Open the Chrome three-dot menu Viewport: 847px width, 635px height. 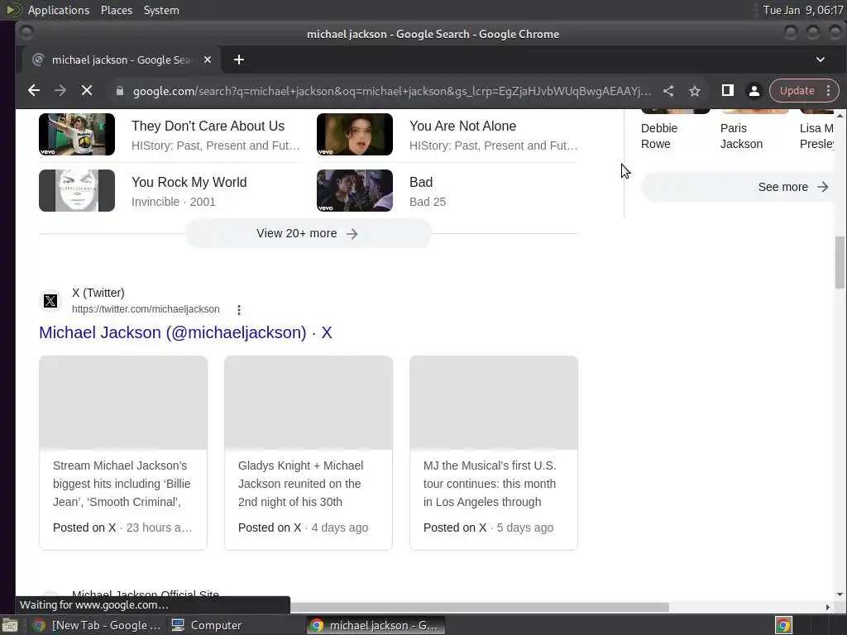coord(828,91)
